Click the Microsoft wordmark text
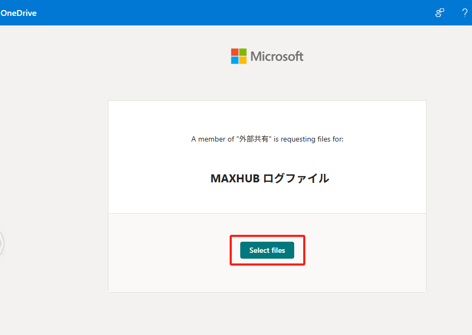Image resolution: width=472 pixels, height=335 pixels. (277, 56)
